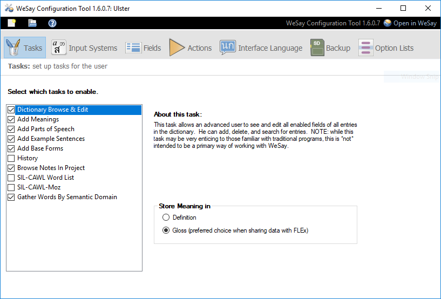The image size is (441, 299).
Task: Disable Gather Words By Semantic Domain checkbox
Action: [x=11, y=197]
